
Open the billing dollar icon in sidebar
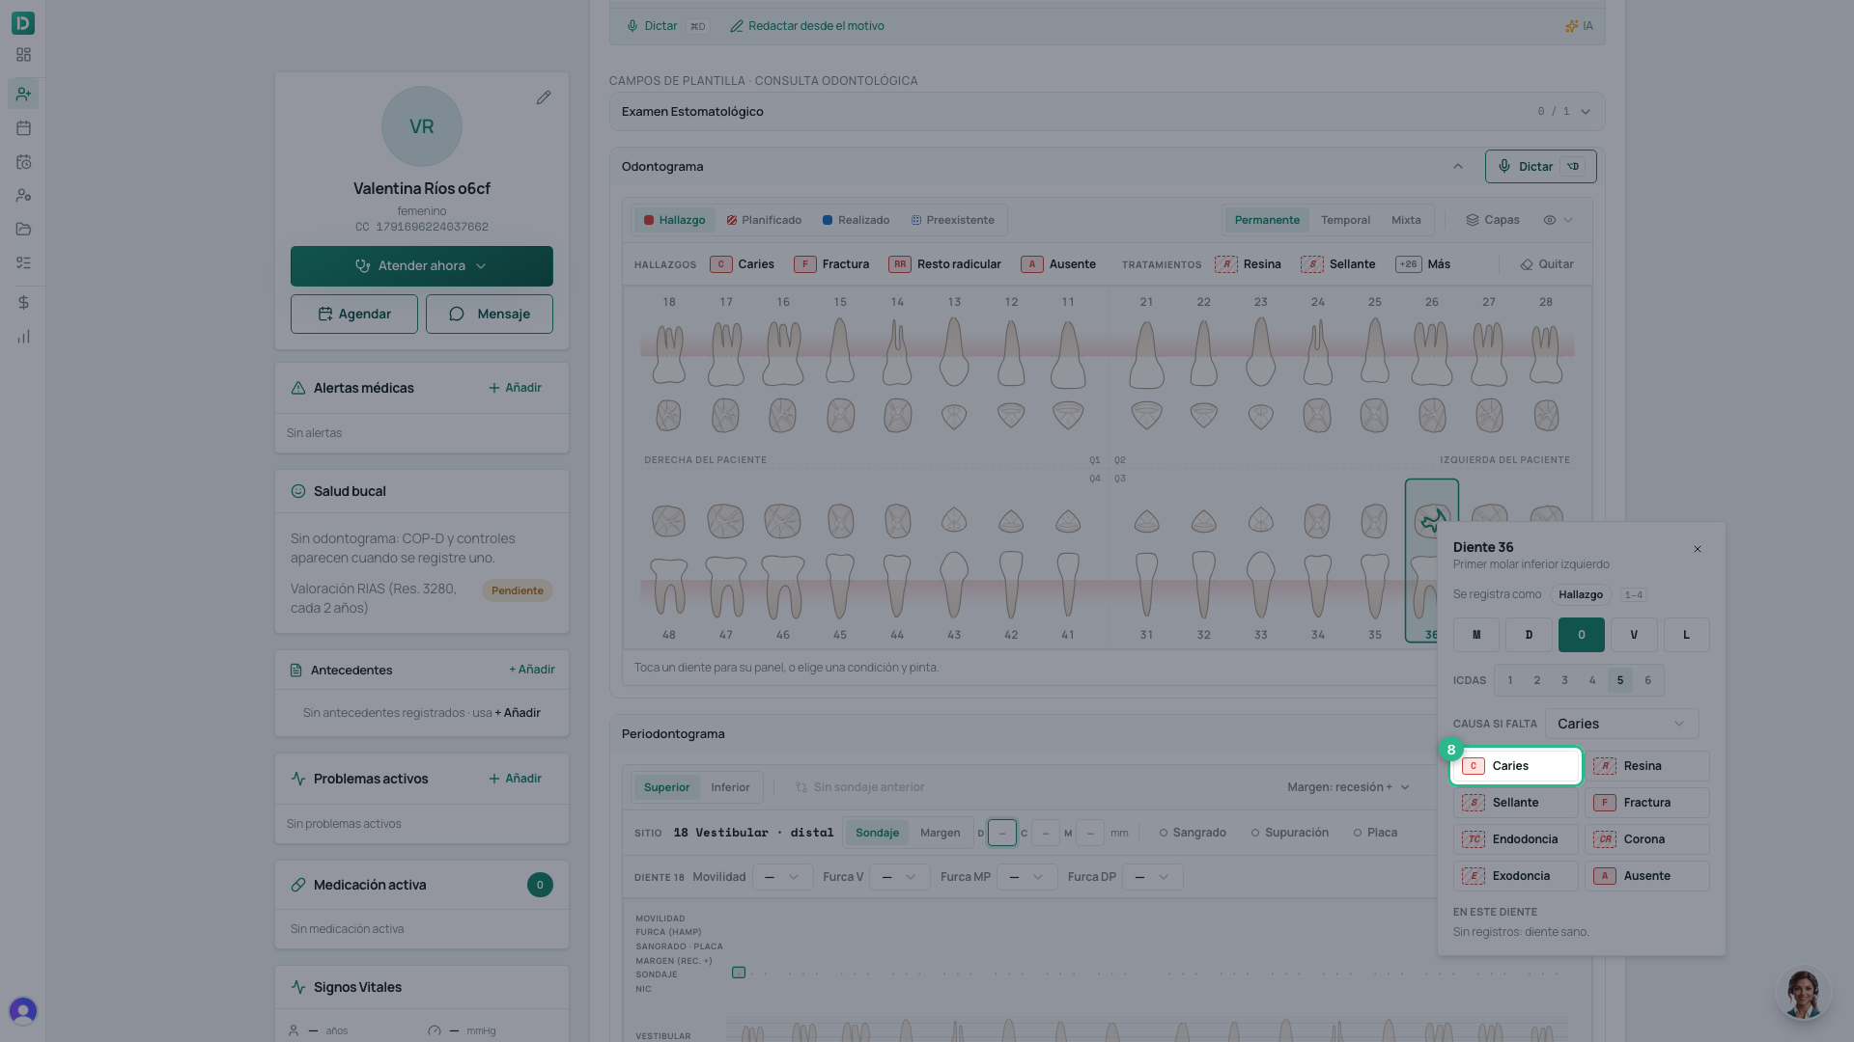pos(23,303)
